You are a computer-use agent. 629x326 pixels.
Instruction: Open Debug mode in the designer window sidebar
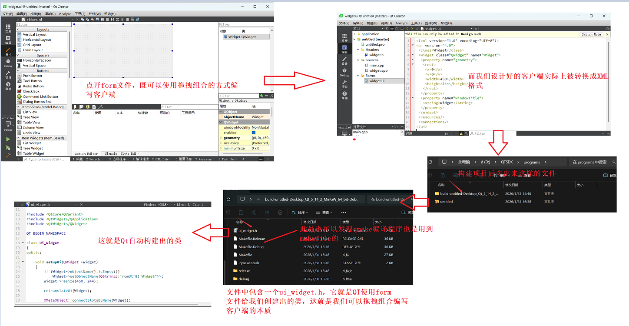pos(8,63)
